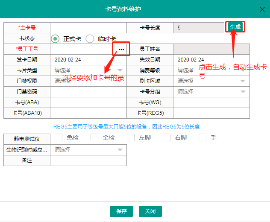Enable the 免检 checkbox
Viewport: 270px width, 222px height.
click(x=59, y=137)
